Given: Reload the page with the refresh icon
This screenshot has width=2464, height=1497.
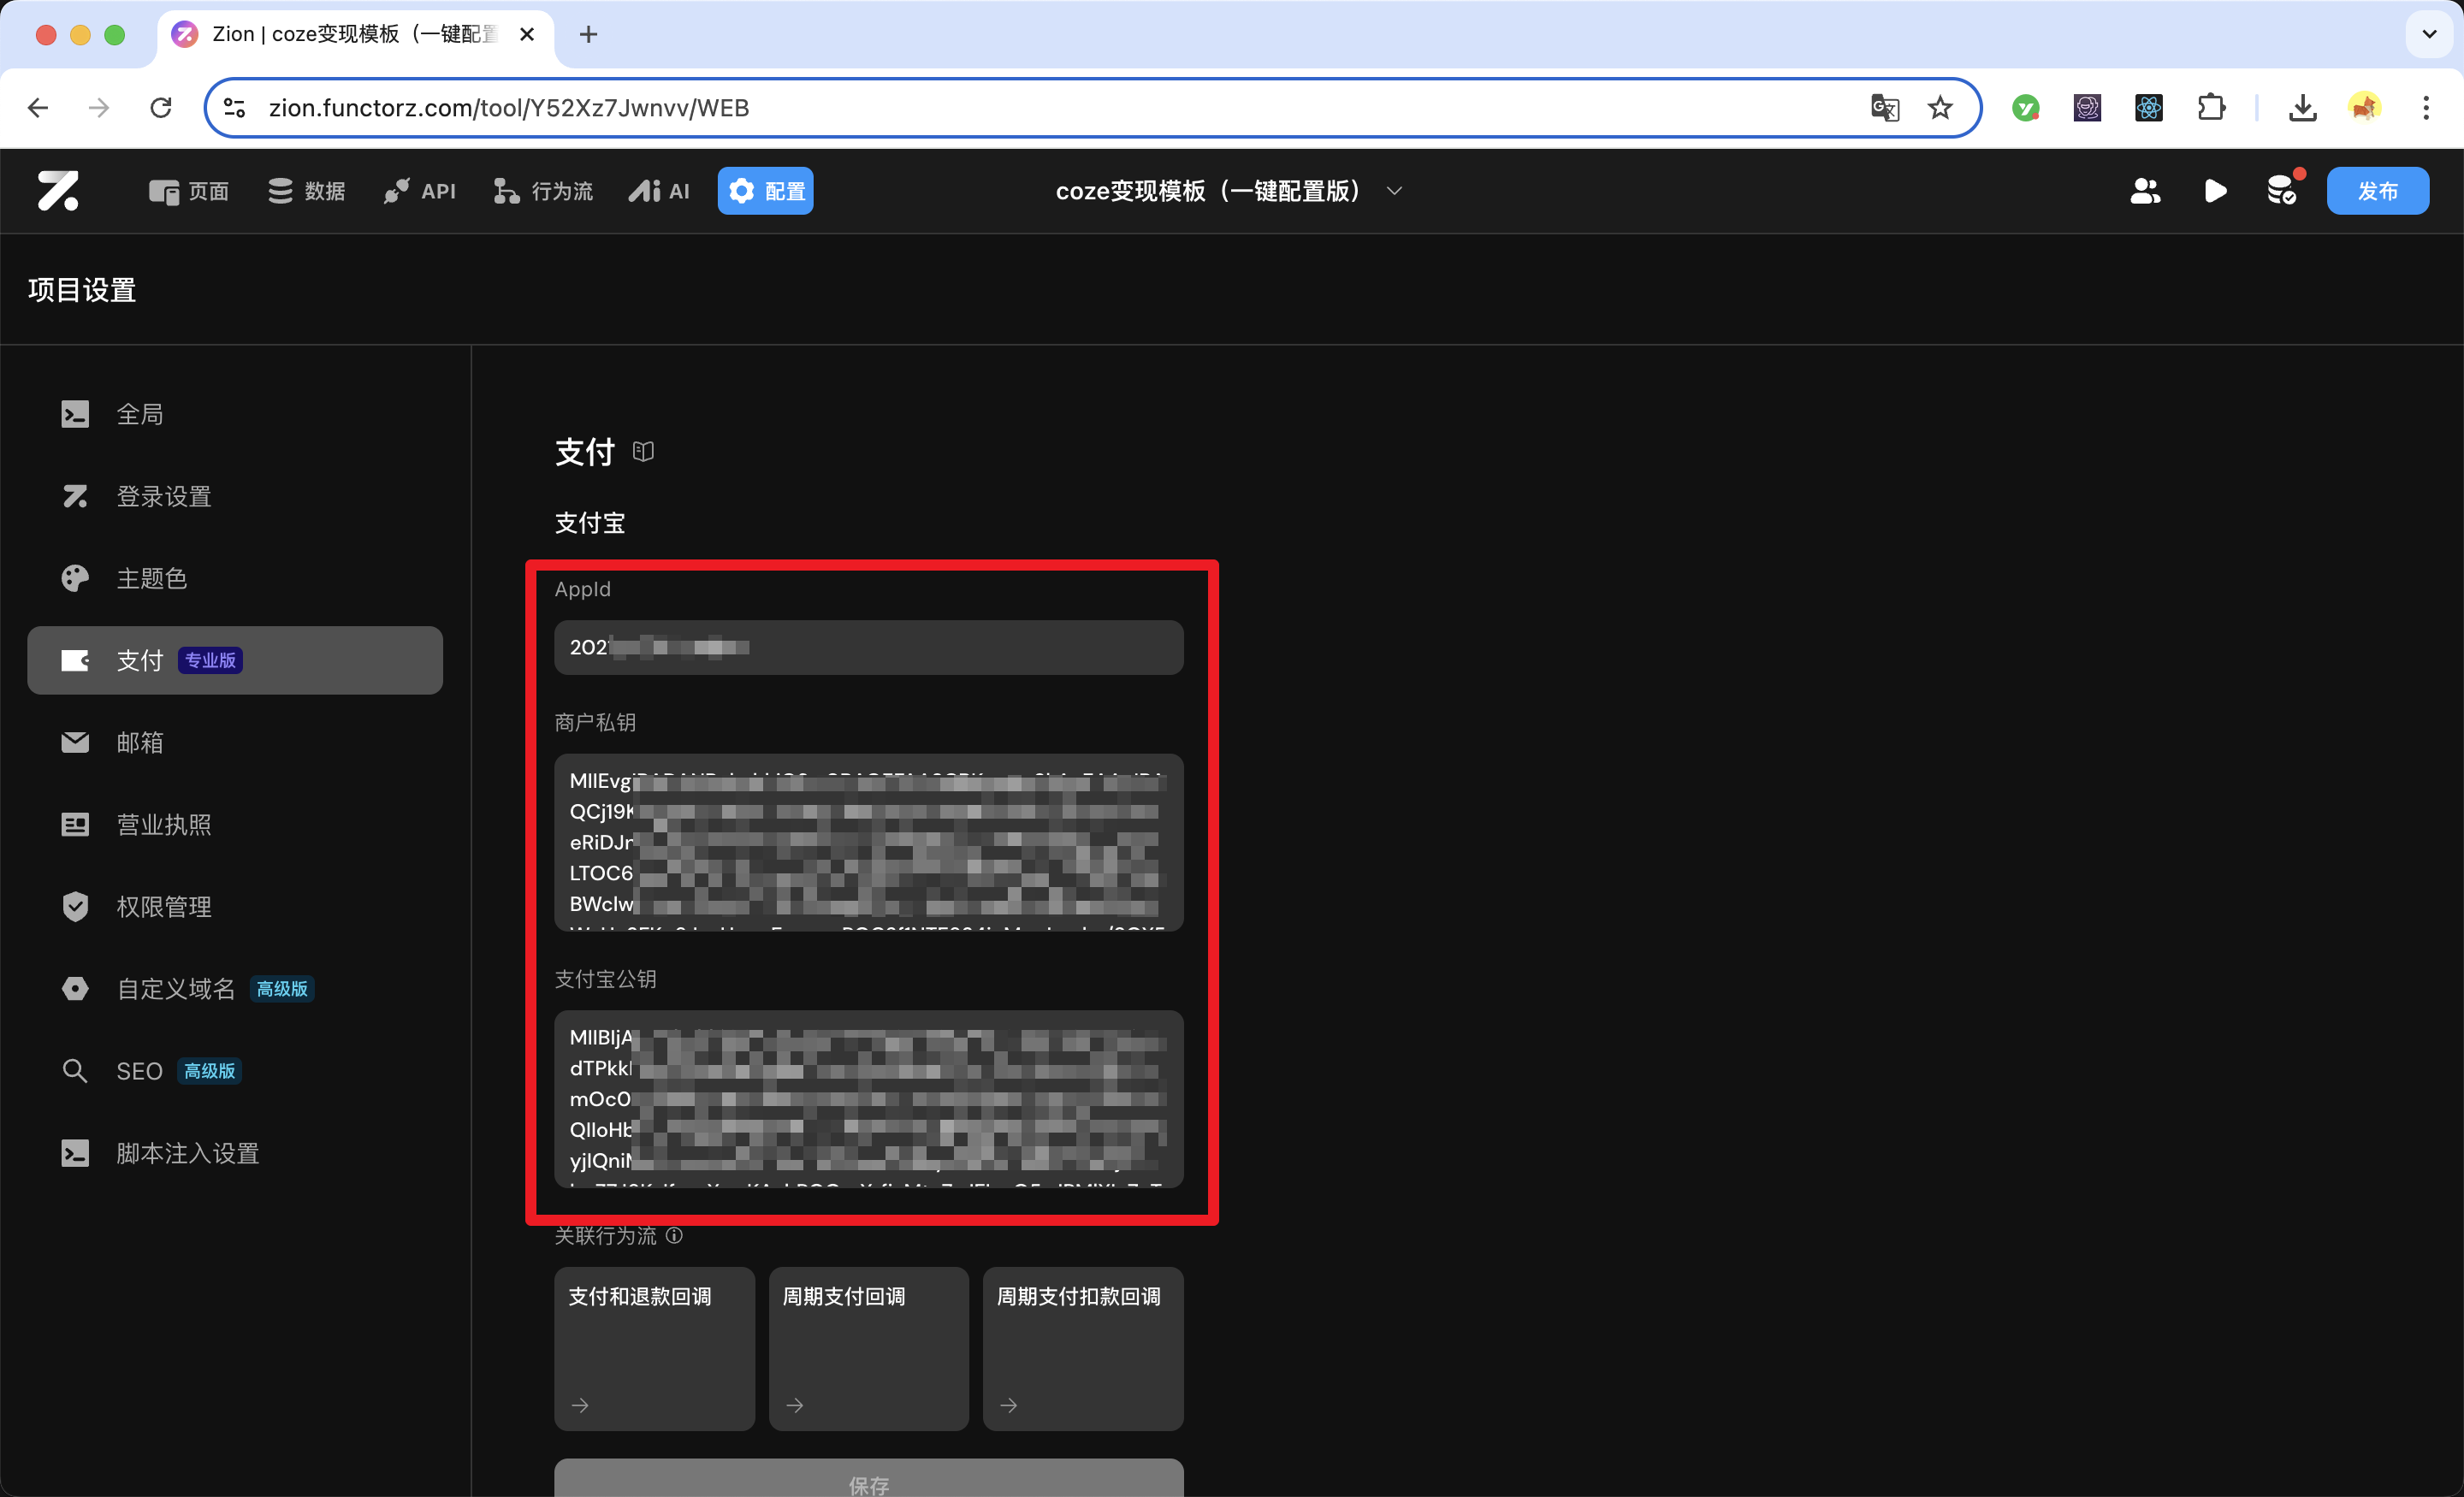Looking at the screenshot, I should pyautogui.click(x=161, y=108).
